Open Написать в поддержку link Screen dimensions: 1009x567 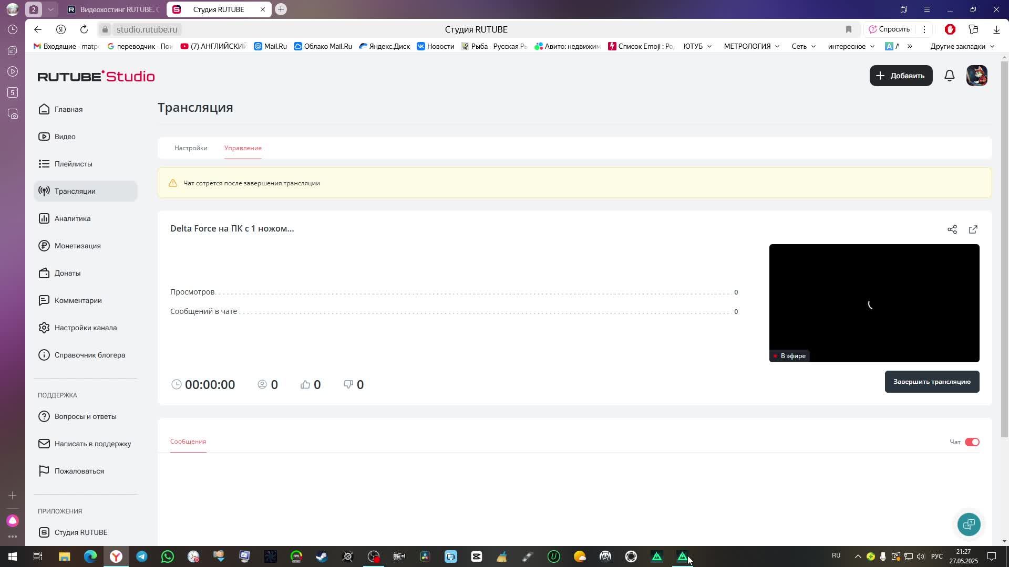(85, 444)
